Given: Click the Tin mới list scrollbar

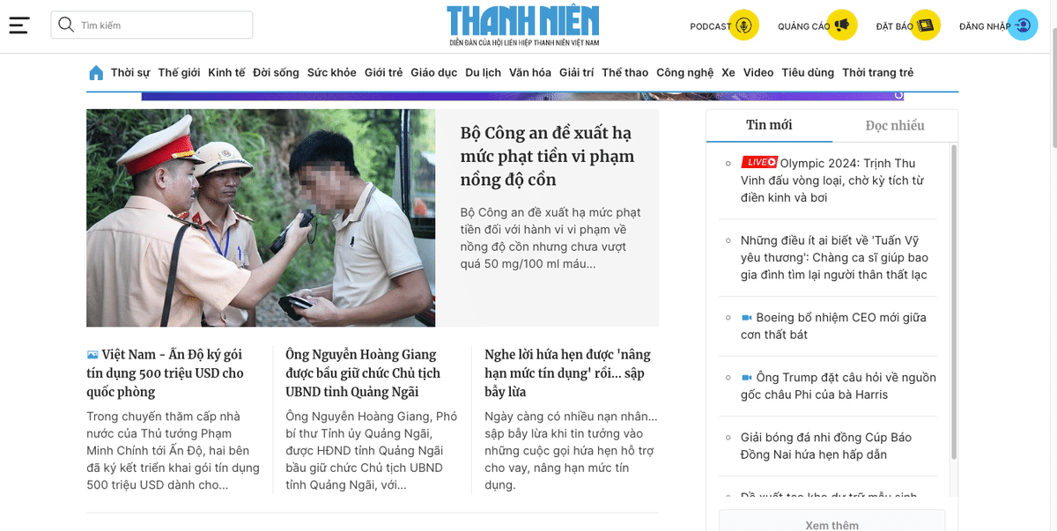Looking at the screenshot, I should pyautogui.click(x=953, y=301).
